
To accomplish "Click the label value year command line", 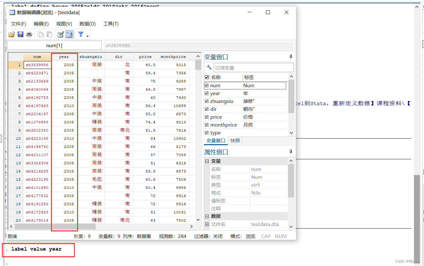I will click(x=37, y=249).
